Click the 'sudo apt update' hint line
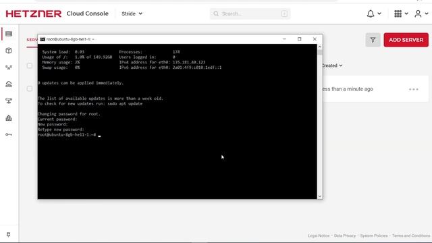 pyautogui.click(x=90, y=103)
